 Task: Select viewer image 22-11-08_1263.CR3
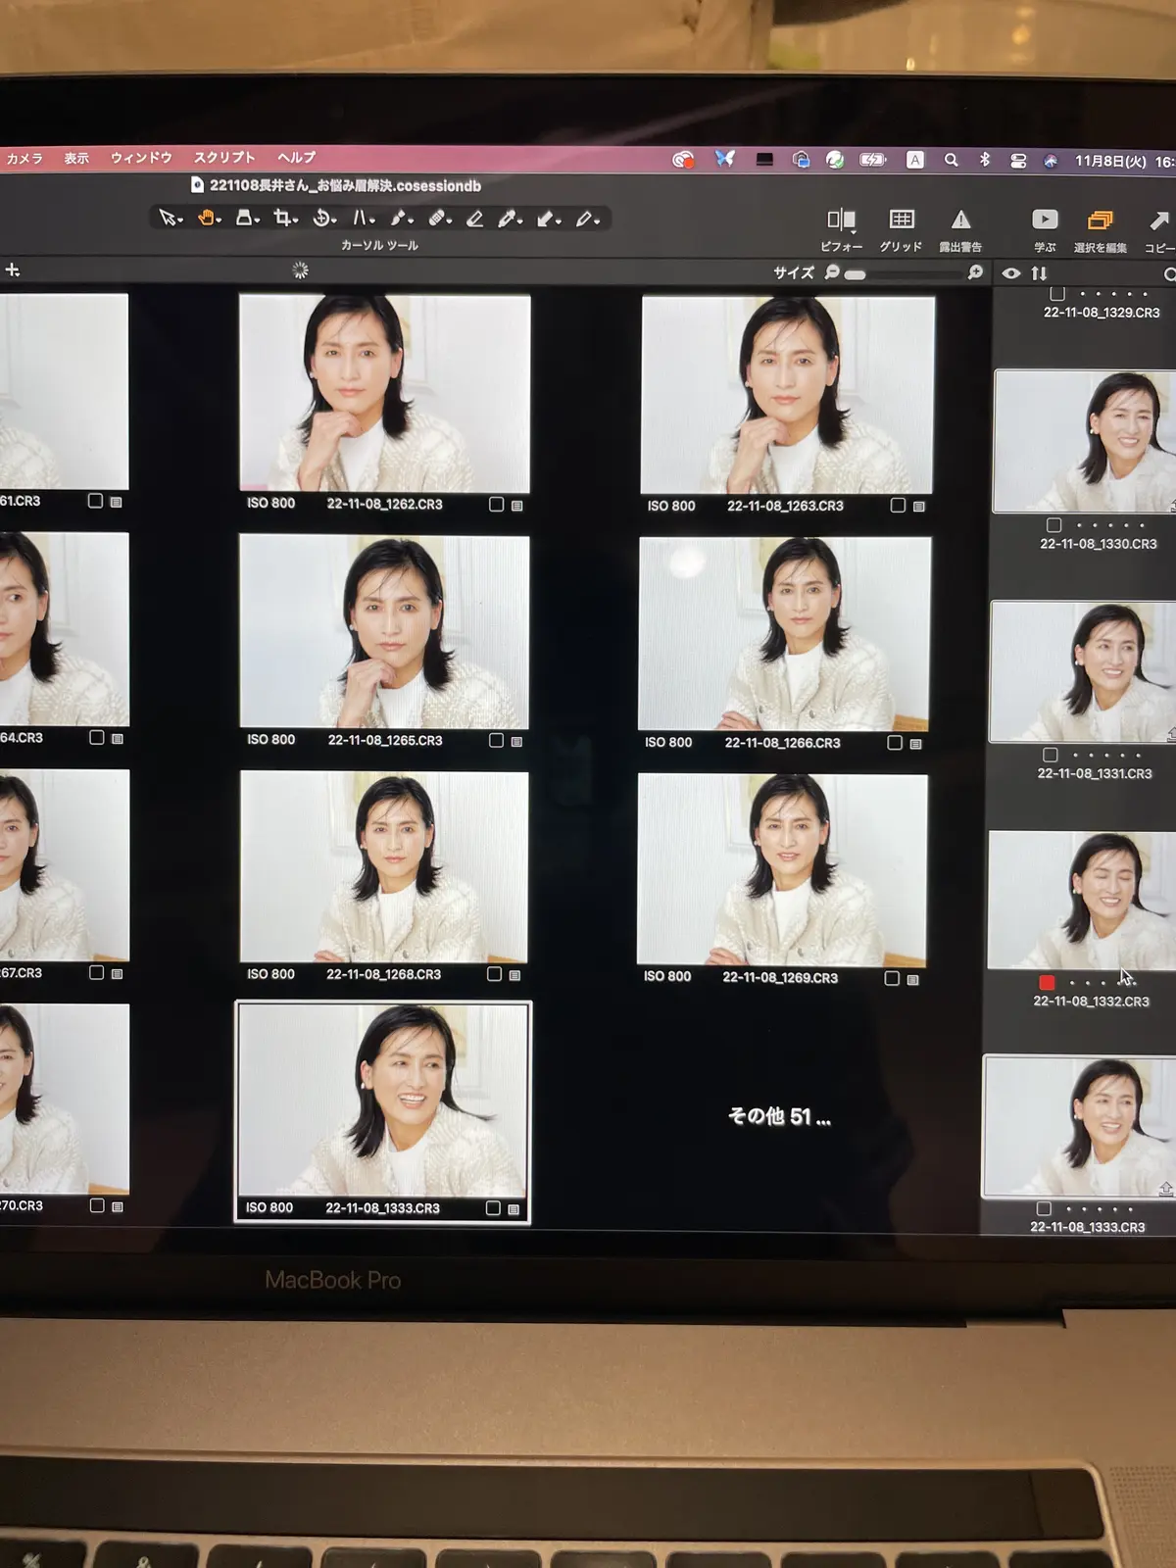[x=787, y=395]
